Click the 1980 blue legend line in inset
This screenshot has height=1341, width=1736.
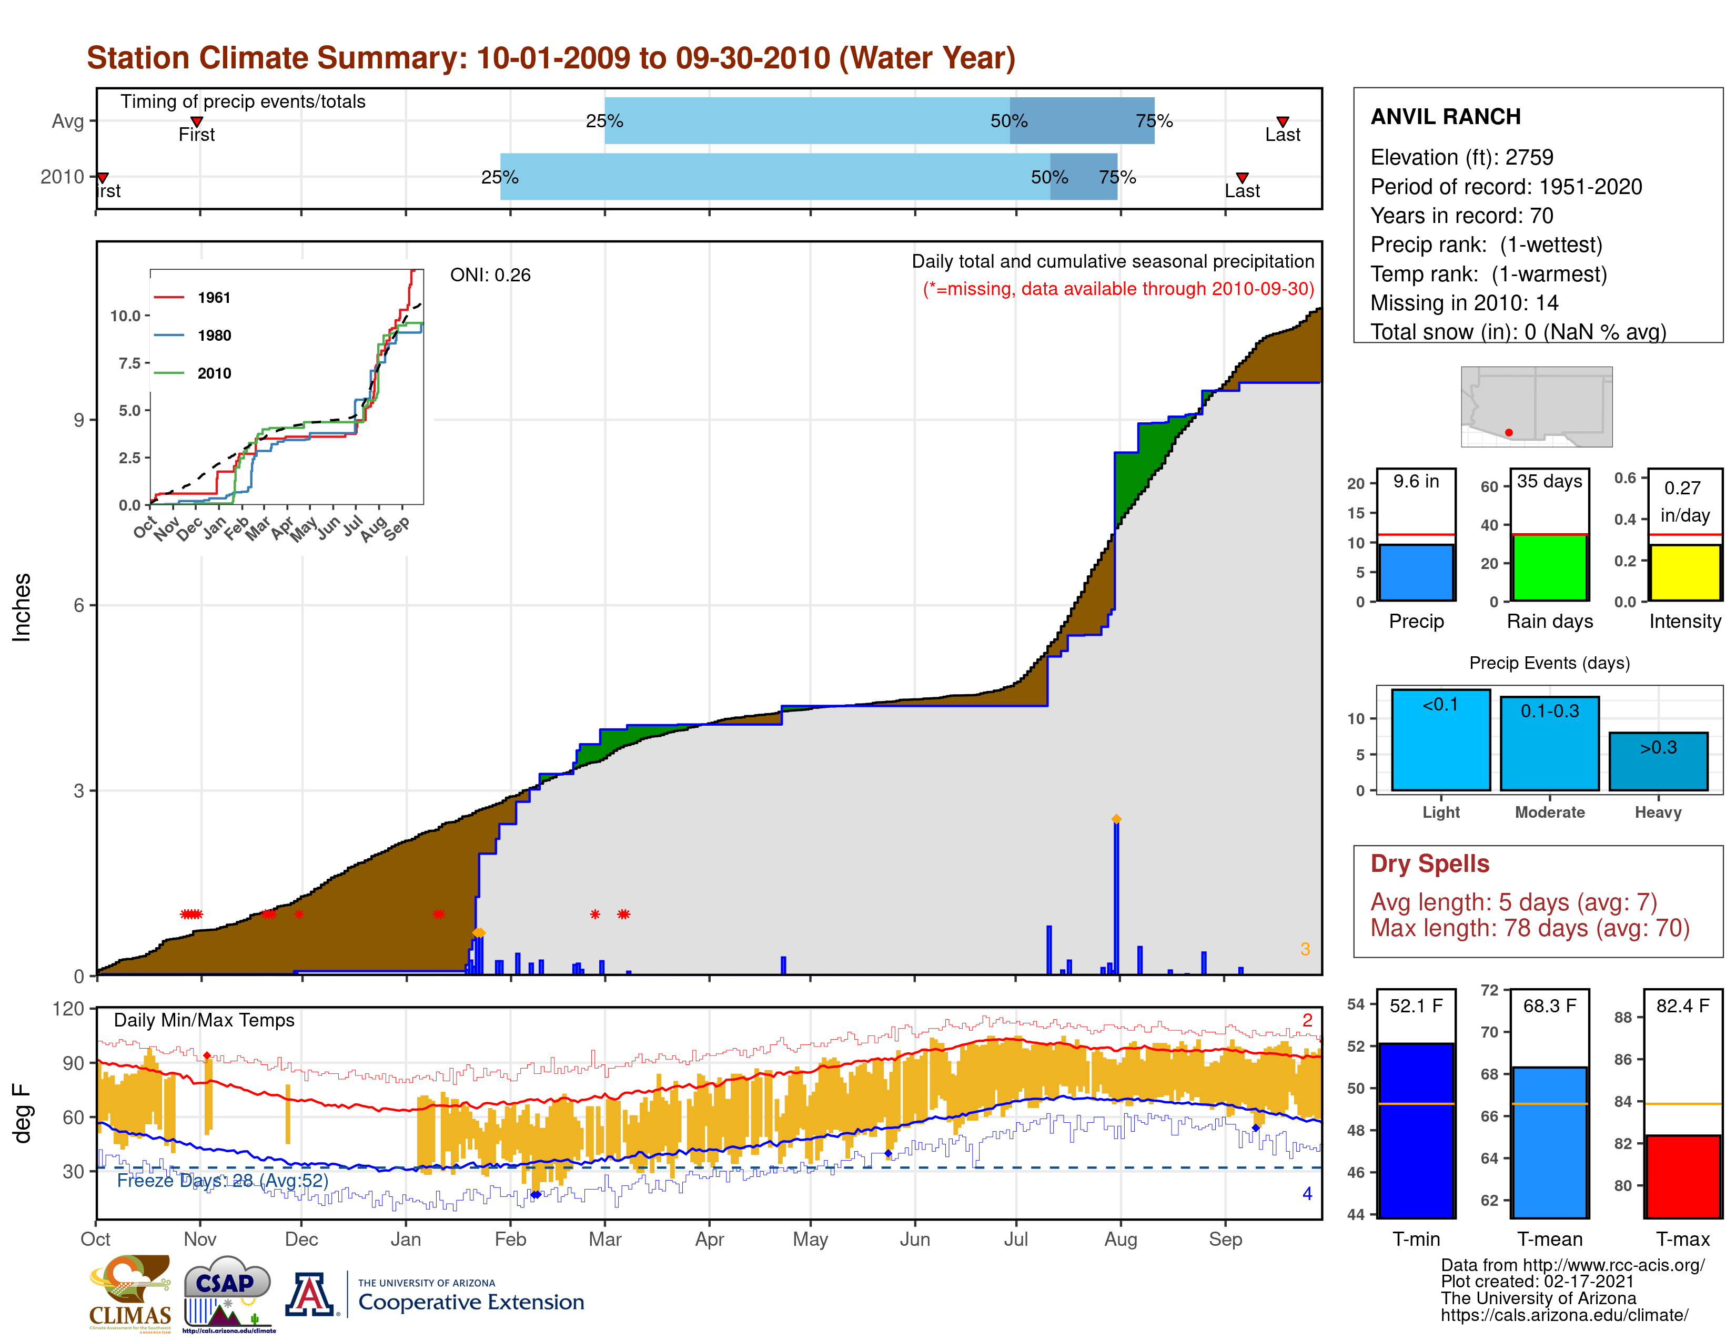[168, 336]
